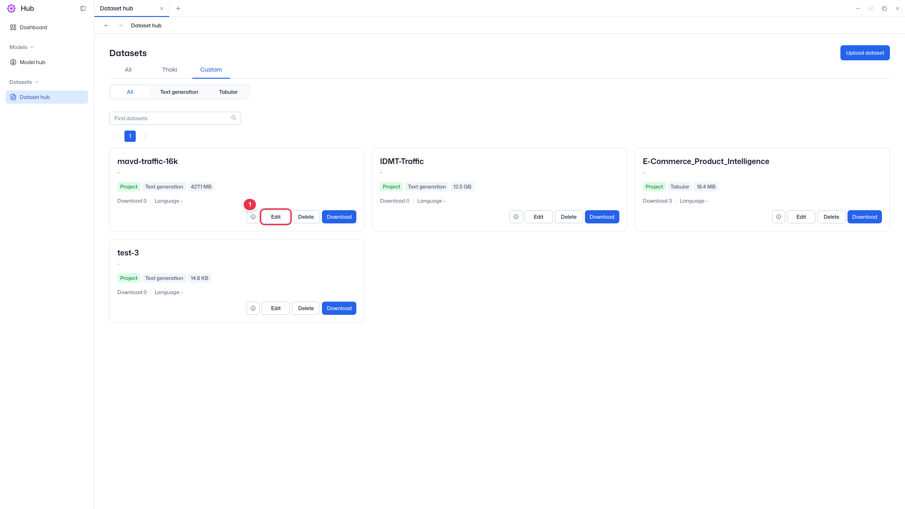The width and height of the screenshot is (905, 509).
Task: Switch to the All datasets tab
Action: pyautogui.click(x=128, y=70)
